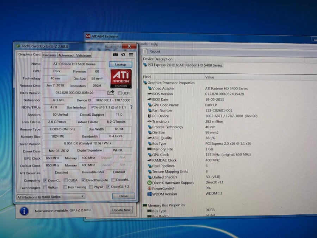This screenshot has width=317, height=238.
Task: Click the Memory Size chip icon in AIDA64
Action: click(149, 149)
